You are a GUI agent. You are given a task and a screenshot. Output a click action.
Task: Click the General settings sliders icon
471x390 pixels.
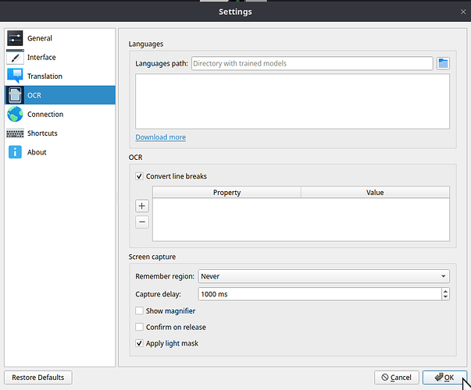15,38
